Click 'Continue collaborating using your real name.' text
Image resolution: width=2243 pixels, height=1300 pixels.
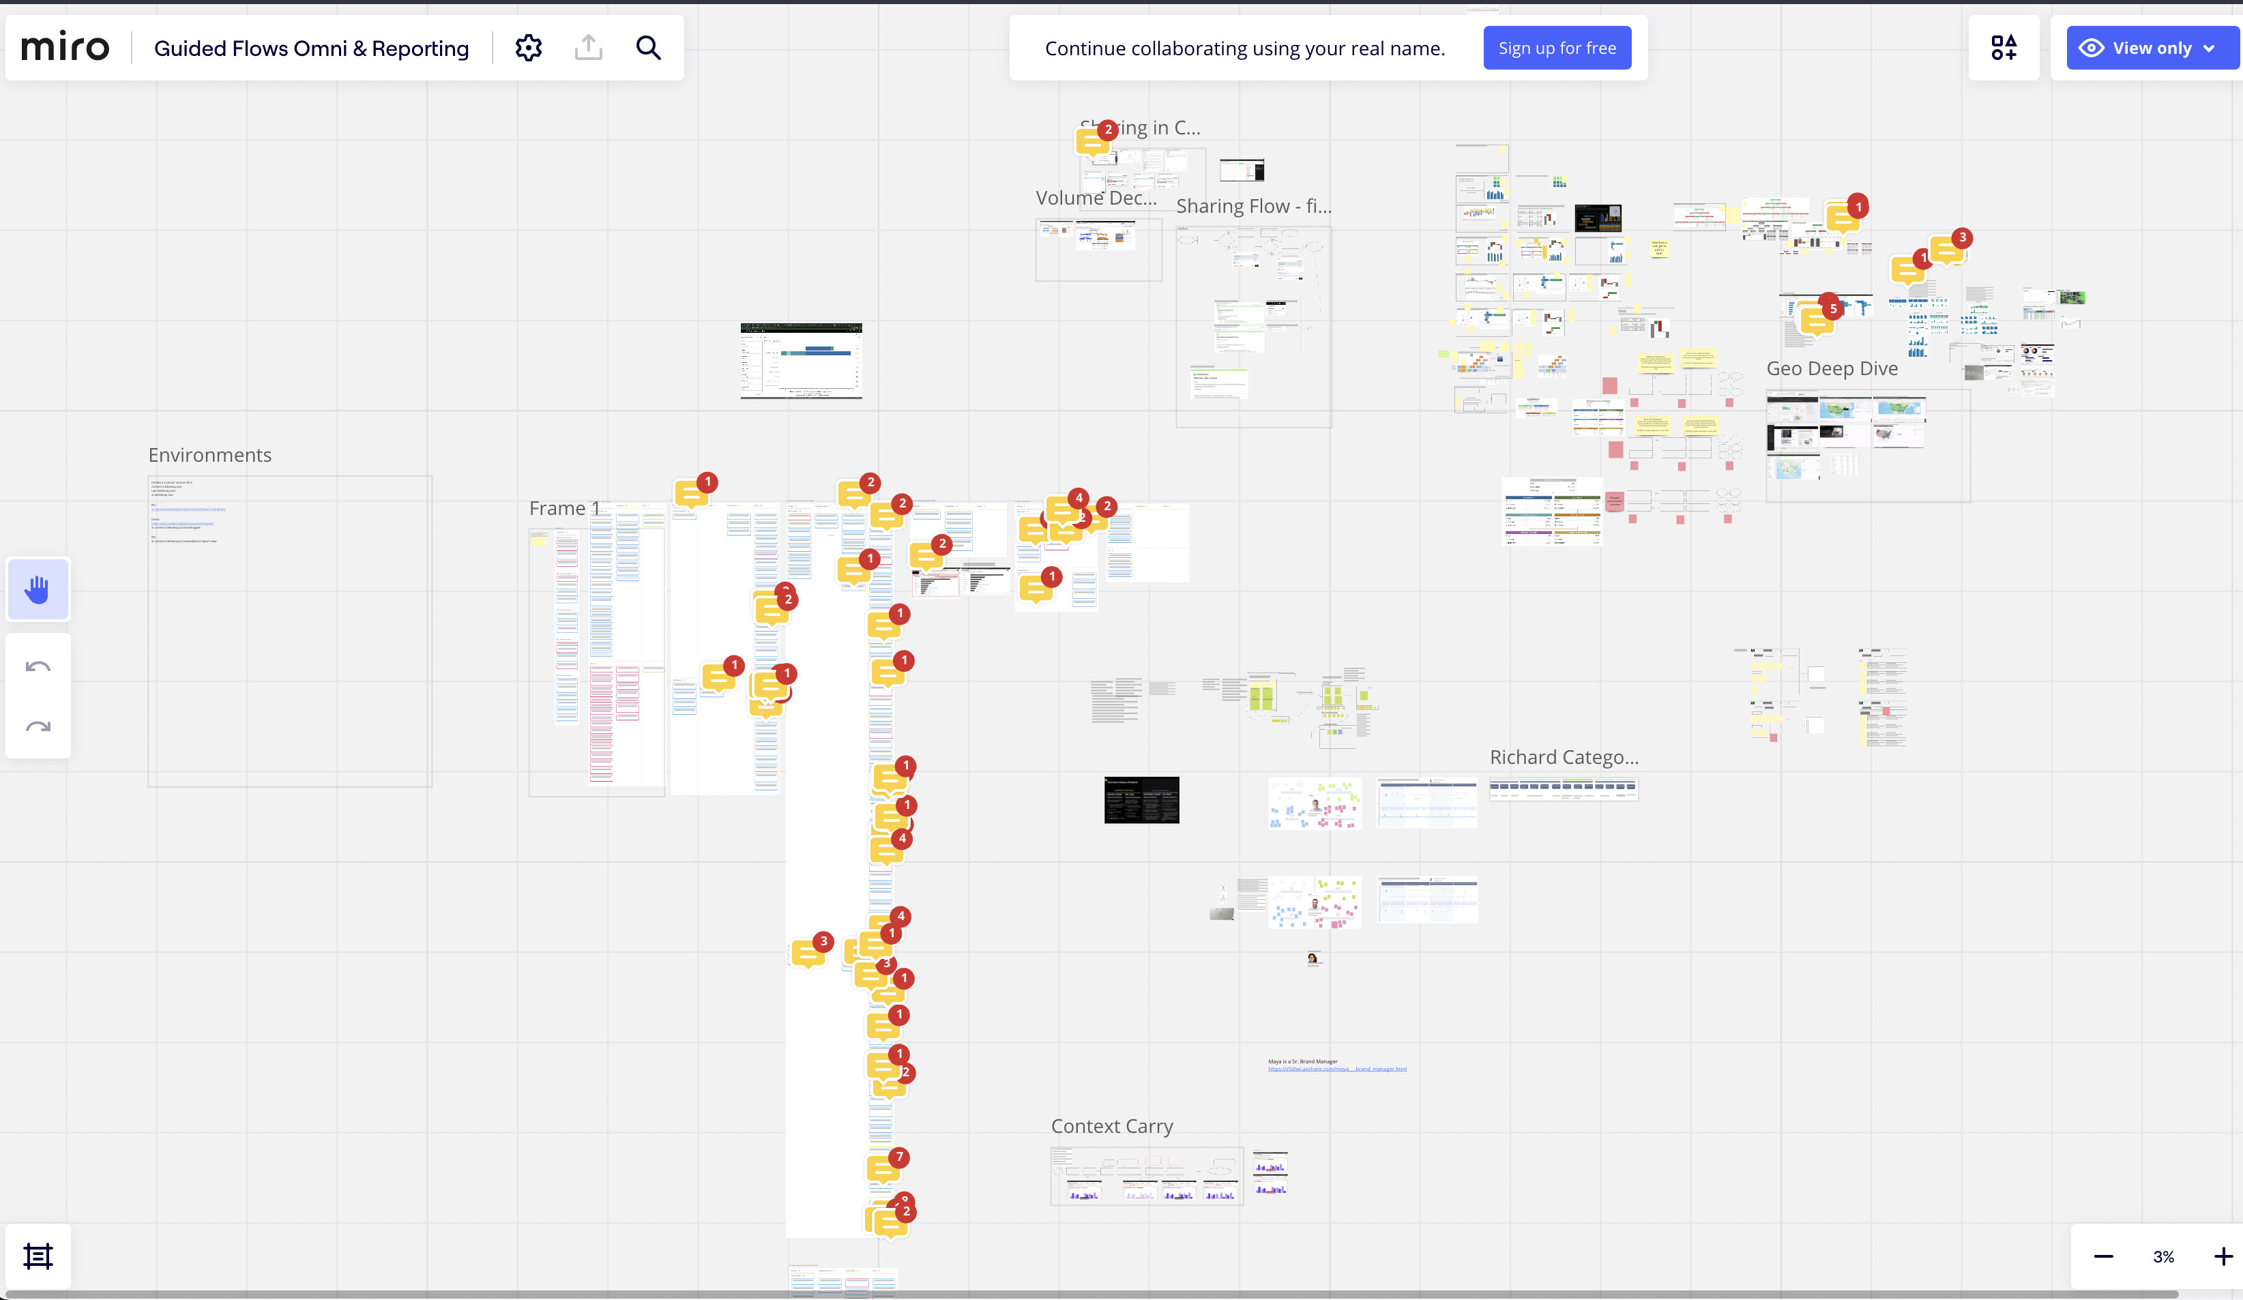1244,48
